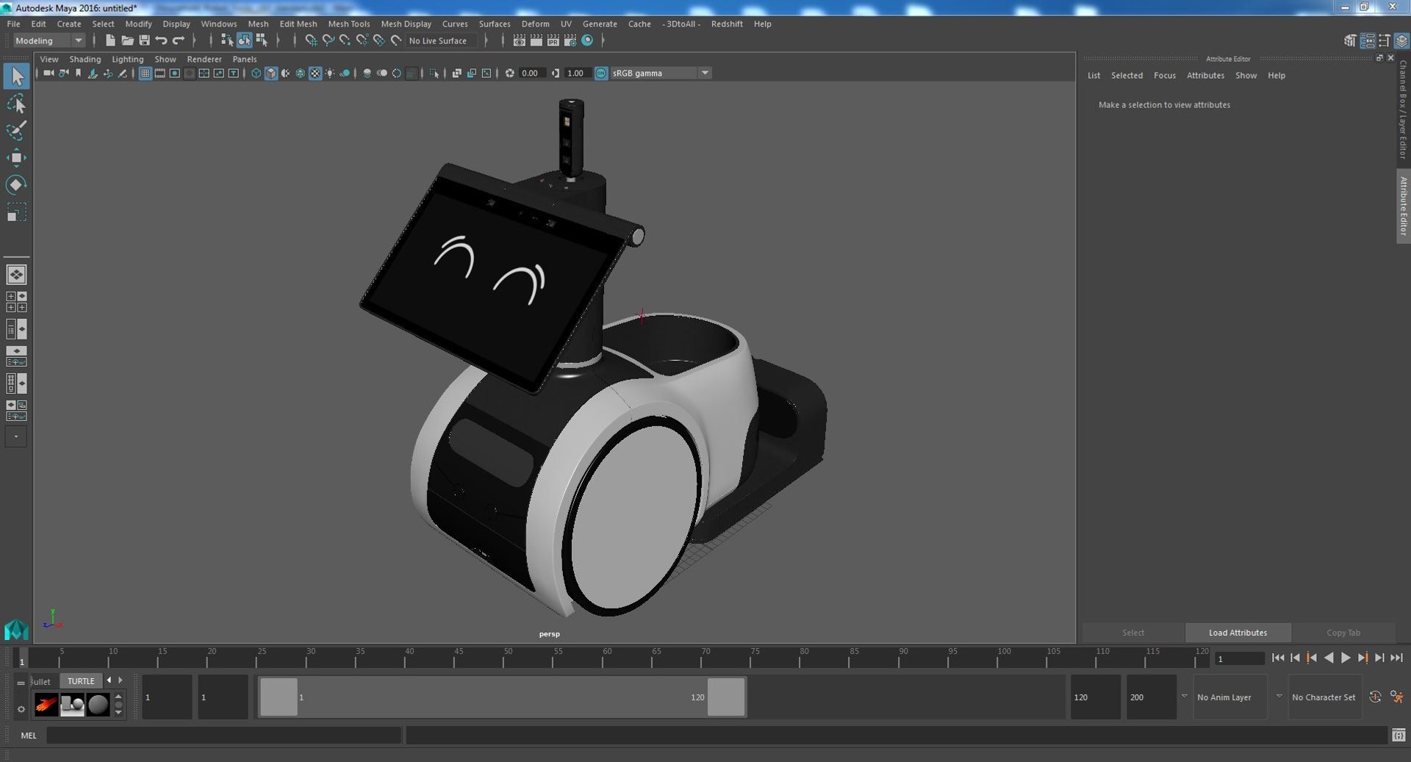Click shelf tab left arrow

point(109,680)
